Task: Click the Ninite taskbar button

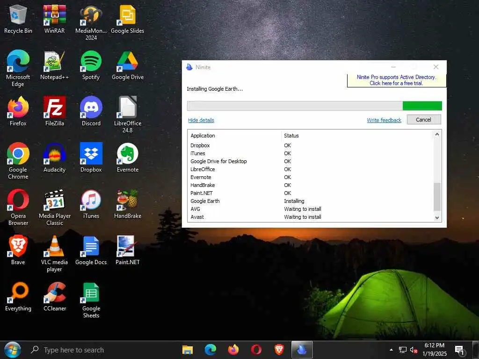Action: tap(302, 350)
